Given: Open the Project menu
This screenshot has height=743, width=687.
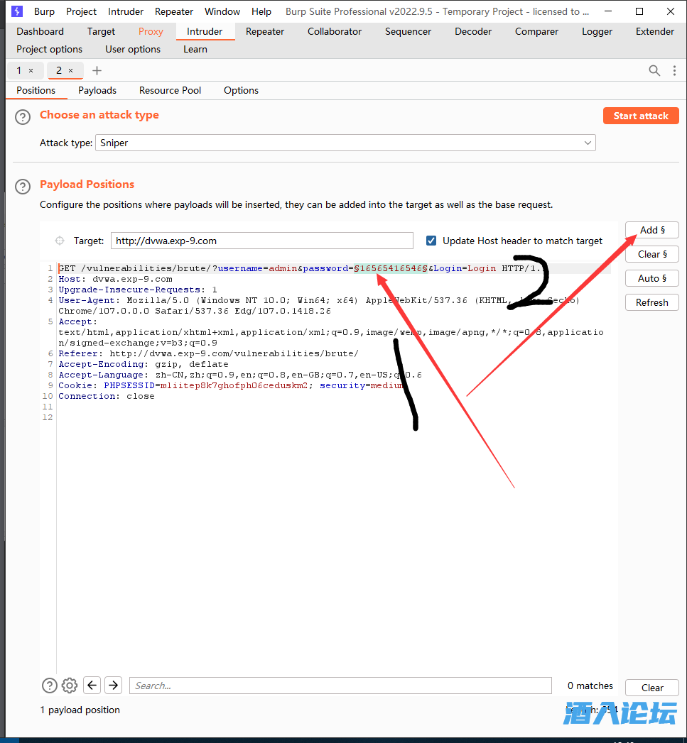Looking at the screenshot, I should pos(81,11).
